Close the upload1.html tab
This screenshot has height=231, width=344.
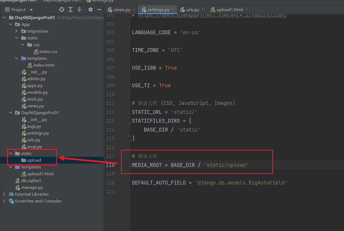[x=247, y=10]
